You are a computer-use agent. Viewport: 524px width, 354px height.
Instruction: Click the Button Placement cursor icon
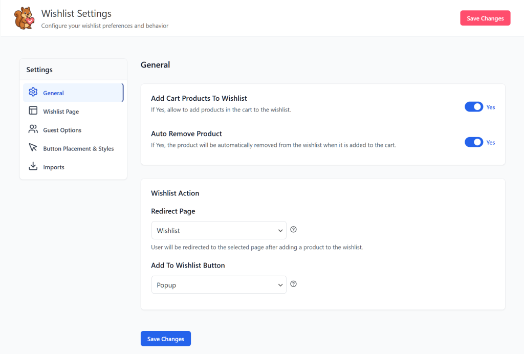33,148
